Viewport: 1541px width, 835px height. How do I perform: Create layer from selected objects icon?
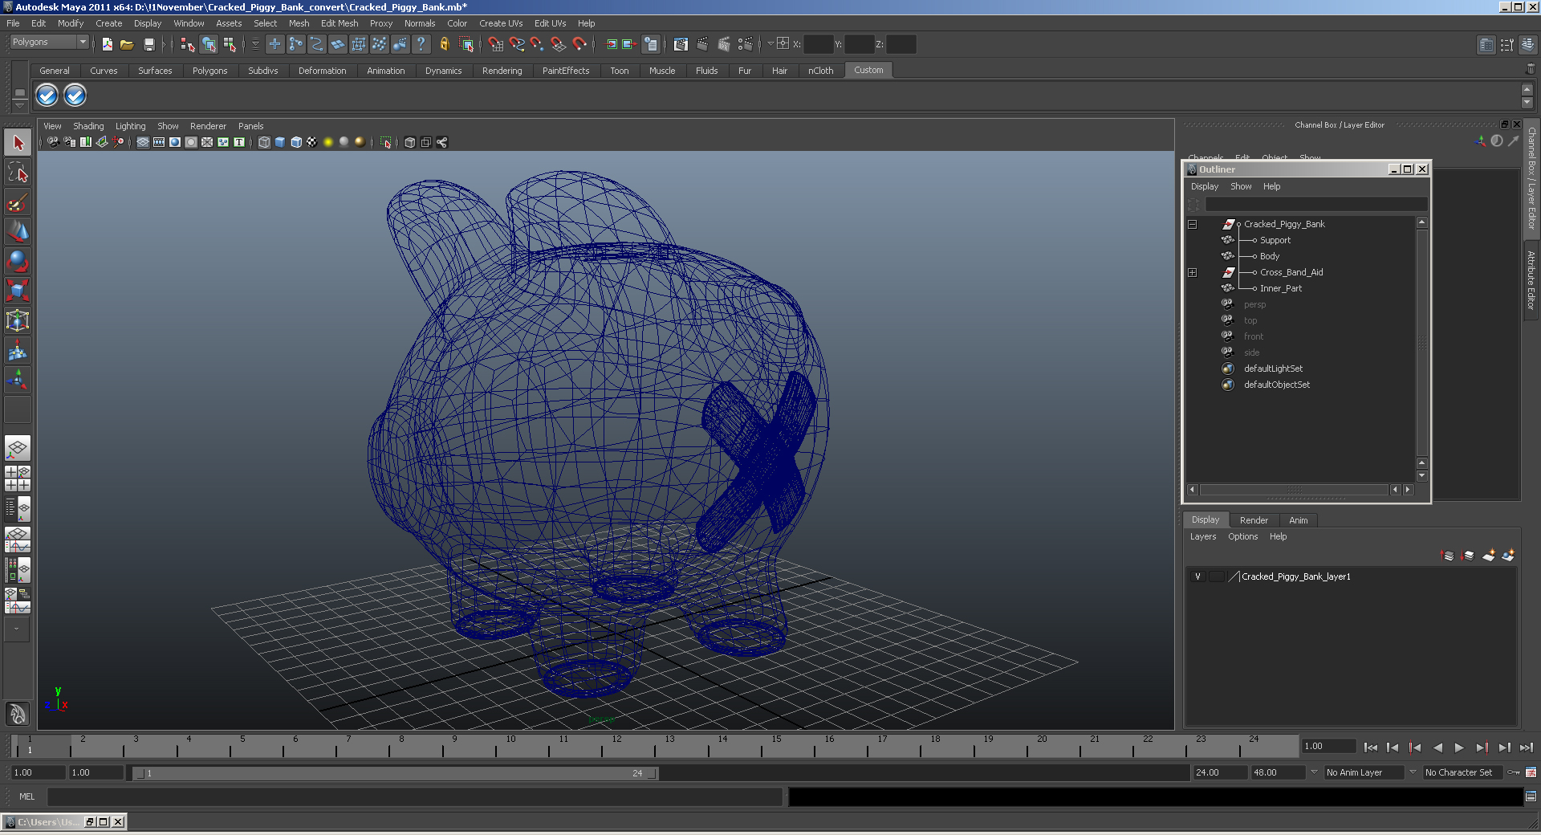tap(1508, 555)
